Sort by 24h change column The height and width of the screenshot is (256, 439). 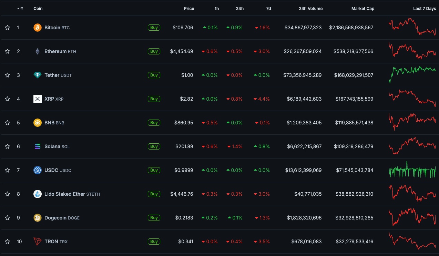[x=240, y=9]
